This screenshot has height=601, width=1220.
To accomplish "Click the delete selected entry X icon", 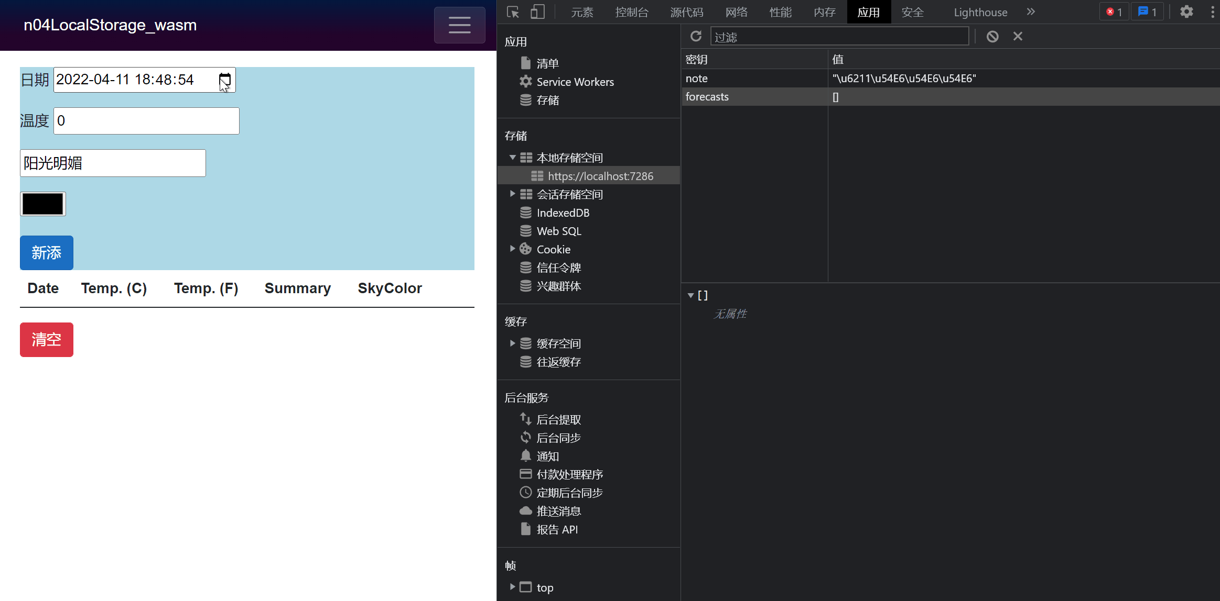I will click(x=1018, y=36).
